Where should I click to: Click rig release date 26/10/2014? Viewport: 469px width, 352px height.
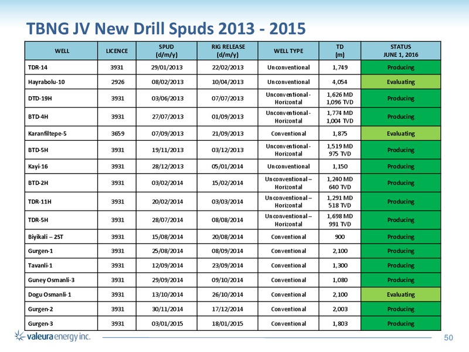point(227,295)
